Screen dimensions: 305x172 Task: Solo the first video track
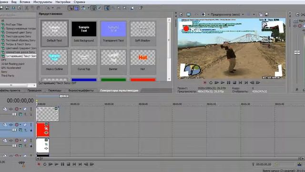click(31, 109)
